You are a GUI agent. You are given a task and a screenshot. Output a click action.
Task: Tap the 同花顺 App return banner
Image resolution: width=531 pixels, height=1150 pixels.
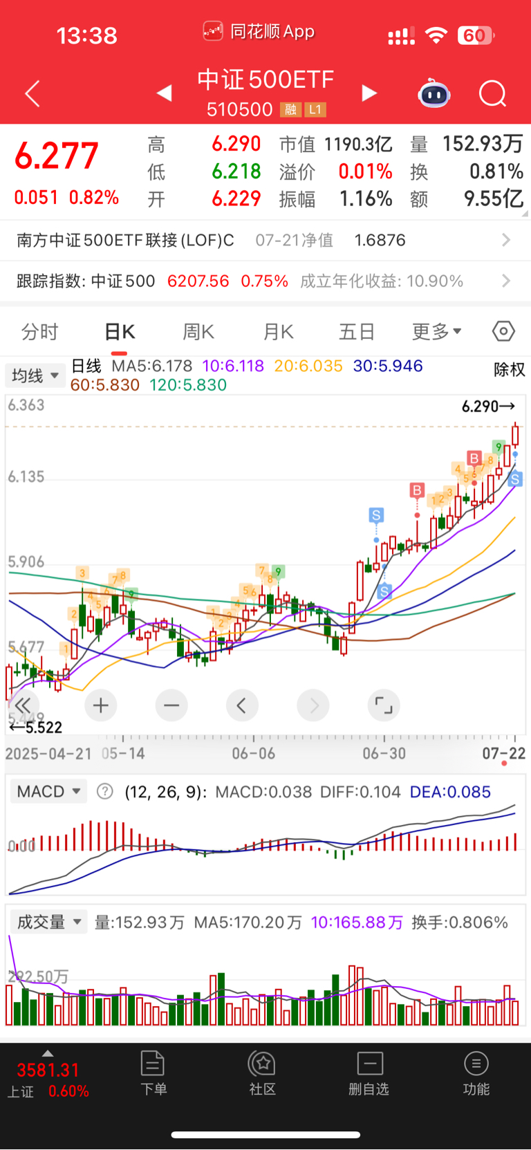[259, 32]
